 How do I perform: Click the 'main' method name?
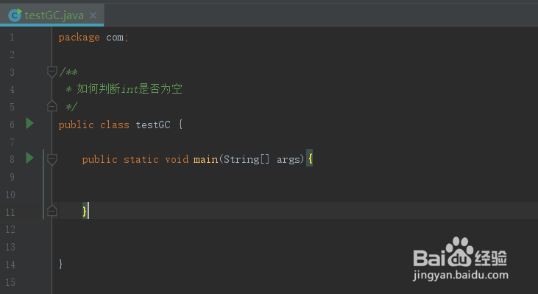205,159
